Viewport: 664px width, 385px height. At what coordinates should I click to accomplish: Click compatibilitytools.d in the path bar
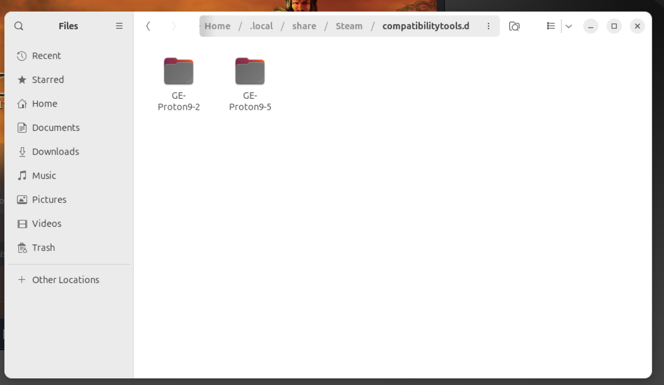click(x=426, y=26)
